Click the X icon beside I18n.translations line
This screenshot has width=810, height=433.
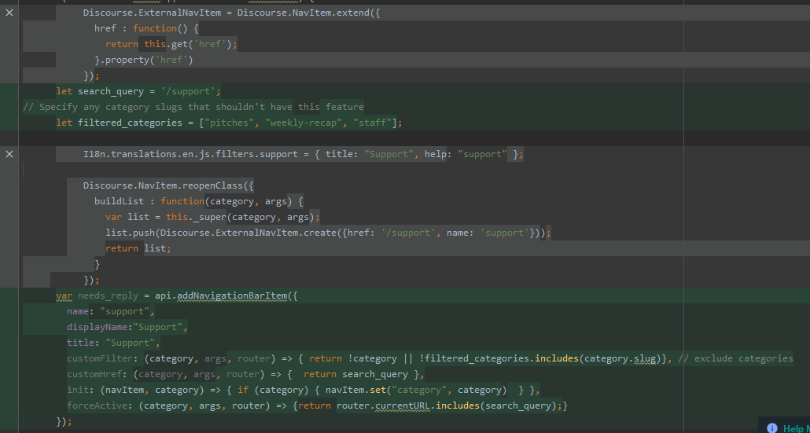click(9, 154)
